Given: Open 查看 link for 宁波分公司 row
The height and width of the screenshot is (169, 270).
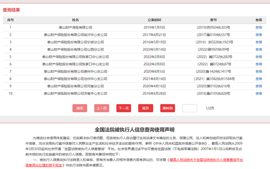Looking at the screenshot, I should point(259,42).
